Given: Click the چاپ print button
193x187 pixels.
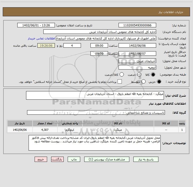Looking at the screenshot, I should point(74,159).
